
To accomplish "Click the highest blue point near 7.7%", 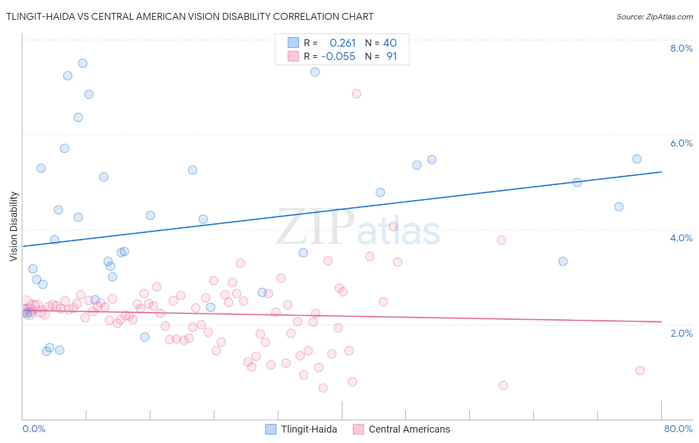I will coord(83,63).
